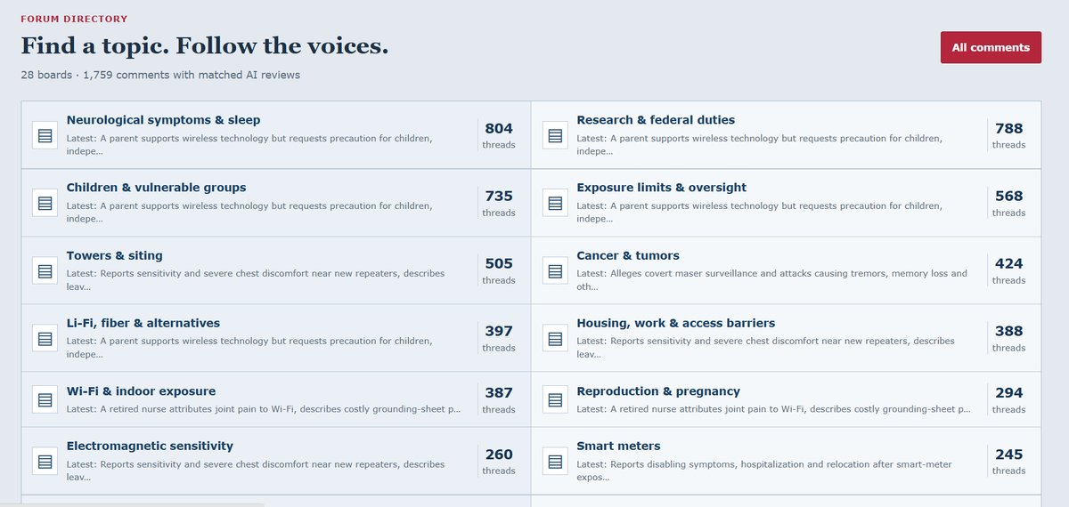
Task: Click the 804 threads count
Action: [499, 135]
